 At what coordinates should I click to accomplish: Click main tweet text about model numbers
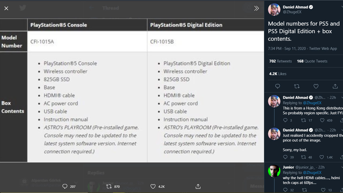tap(304, 31)
